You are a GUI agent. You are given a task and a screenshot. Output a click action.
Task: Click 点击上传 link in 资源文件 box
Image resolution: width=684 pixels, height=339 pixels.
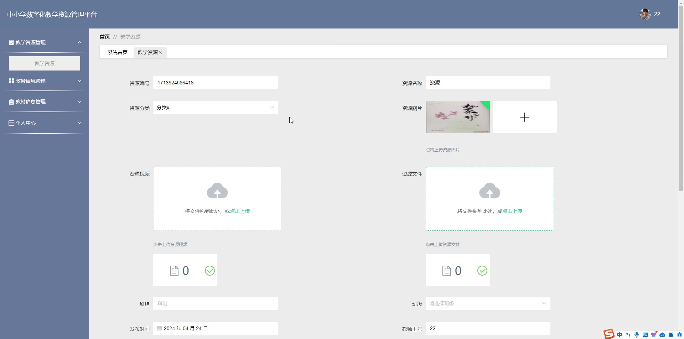click(512, 211)
